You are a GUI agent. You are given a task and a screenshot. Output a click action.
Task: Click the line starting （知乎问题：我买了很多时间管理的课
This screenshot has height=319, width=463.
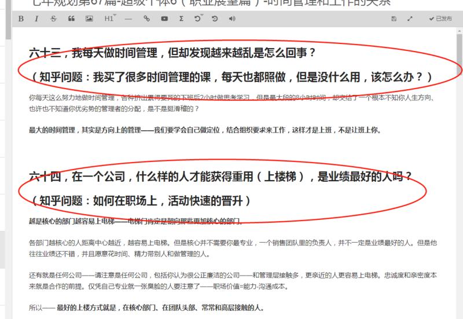(x=231, y=77)
